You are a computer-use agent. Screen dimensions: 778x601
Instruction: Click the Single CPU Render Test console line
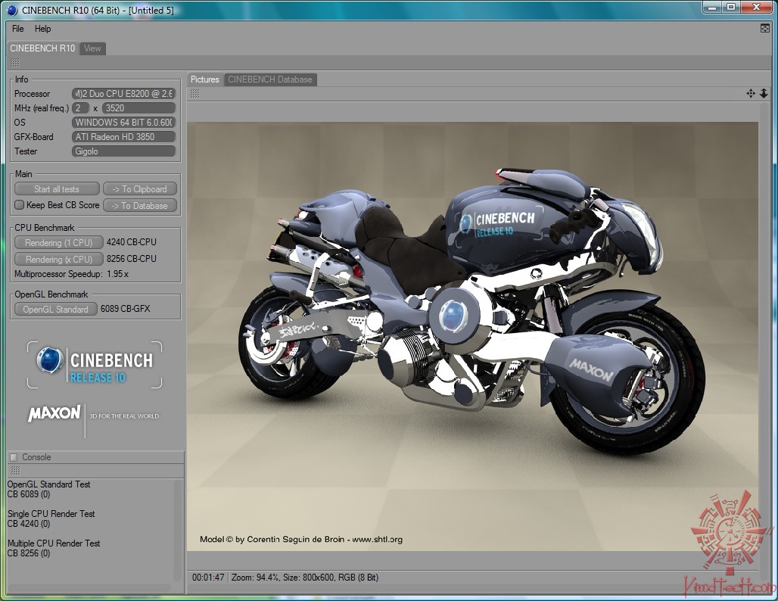[x=51, y=514]
